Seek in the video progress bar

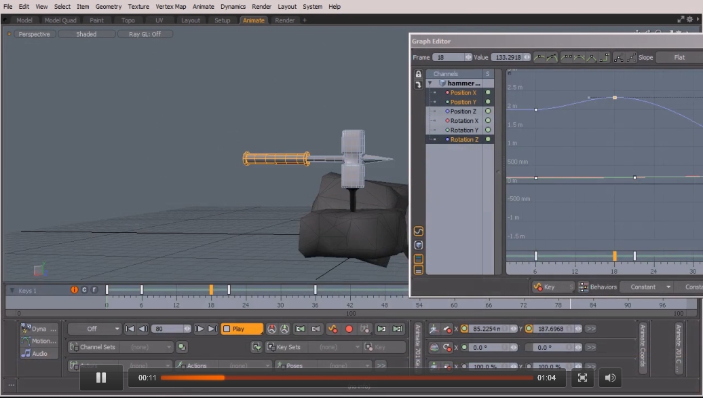click(x=347, y=378)
